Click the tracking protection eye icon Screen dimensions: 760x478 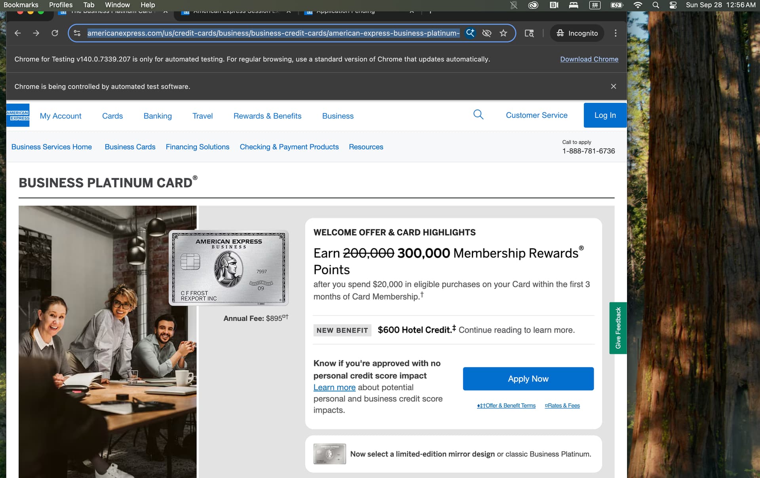click(x=486, y=33)
